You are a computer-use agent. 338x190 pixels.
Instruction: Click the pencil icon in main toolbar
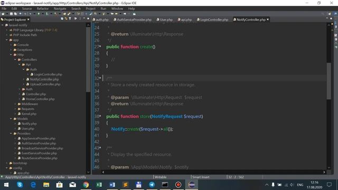pyautogui.click(x=69, y=14)
